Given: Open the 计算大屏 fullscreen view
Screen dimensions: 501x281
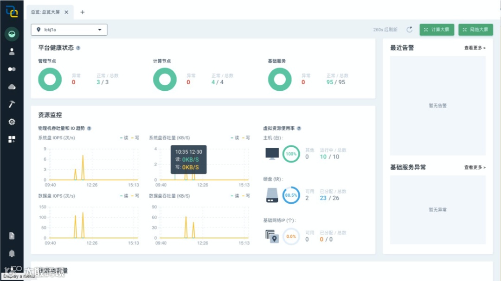Looking at the screenshot, I should click(x=437, y=30).
